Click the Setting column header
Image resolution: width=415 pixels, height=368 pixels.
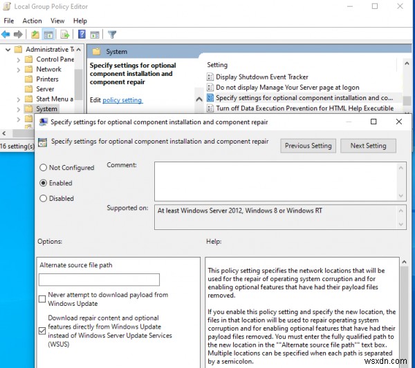tap(217, 65)
